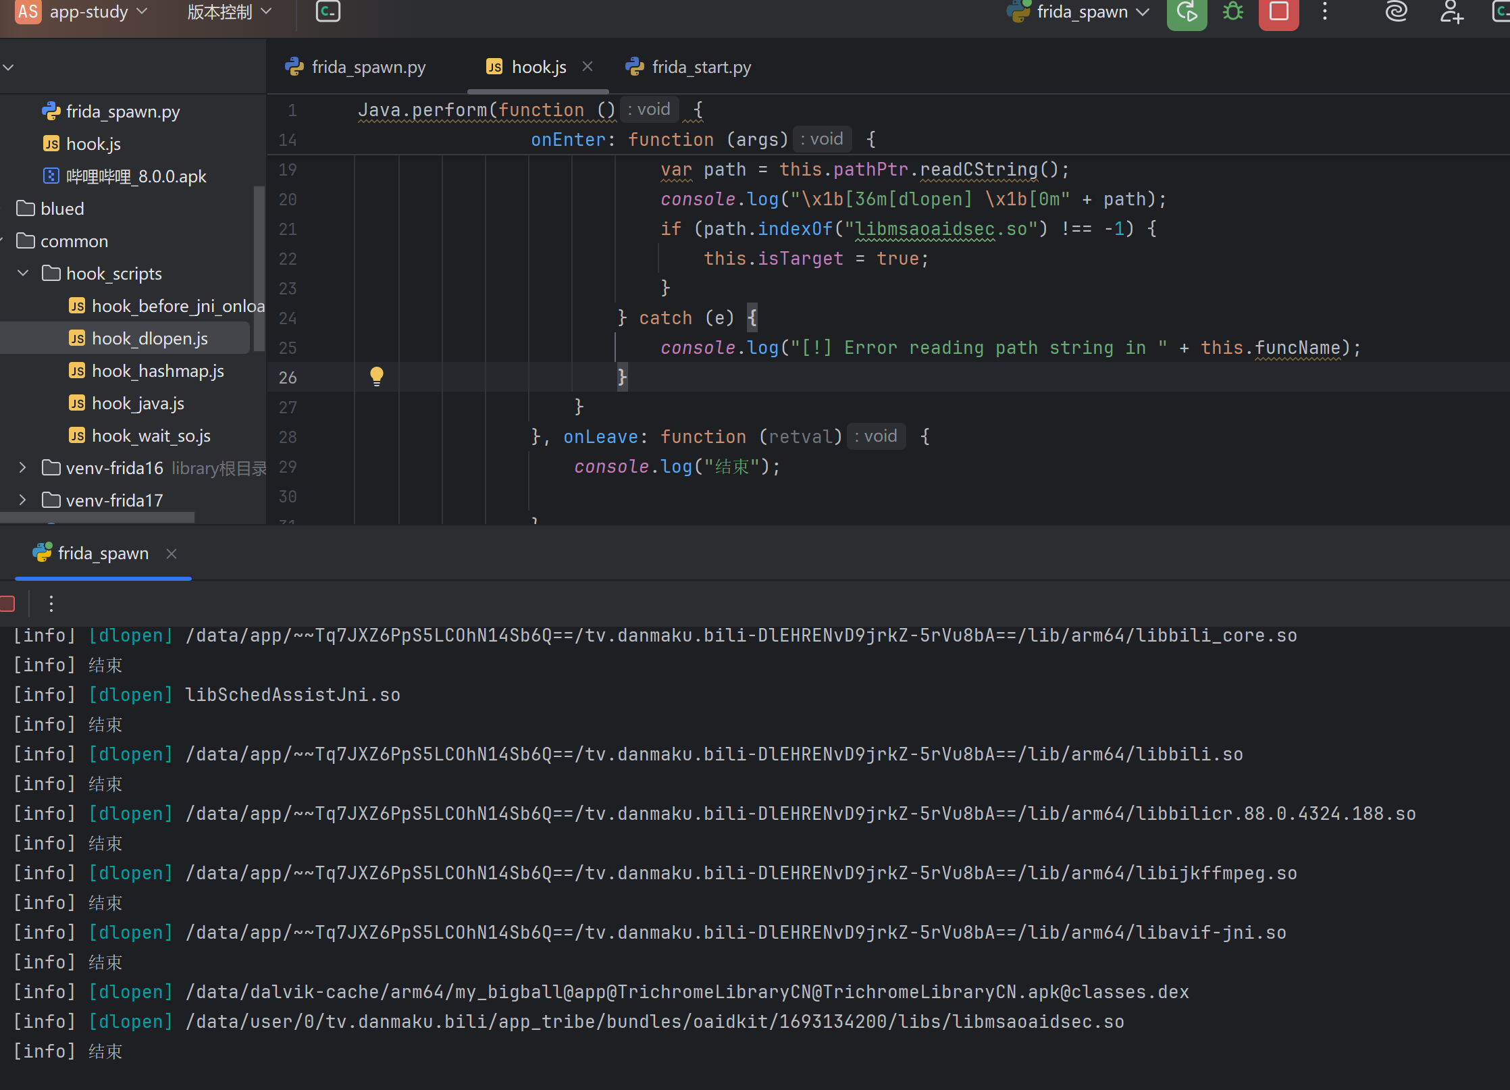Close the hook.js editor tab
The height and width of the screenshot is (1090, 1510).
588,66
